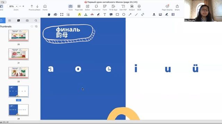The height and width of the screenshot is (124, 222).
Task: Open page 20 thumbnail
Action: point(18,36)
